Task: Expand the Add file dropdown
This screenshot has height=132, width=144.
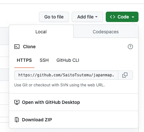Action: pos(87,17)
